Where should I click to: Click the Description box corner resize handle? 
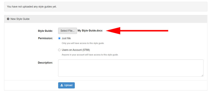coord(202,75)
